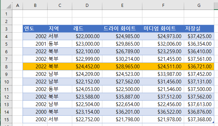
Task: Select cell with $21,798.00
Action: [x=122, y=119]
